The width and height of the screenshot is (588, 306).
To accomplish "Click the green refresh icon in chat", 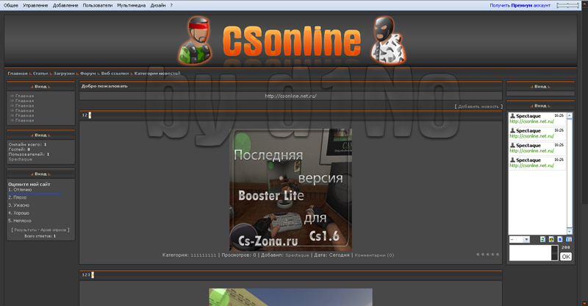I will (542, 240).
